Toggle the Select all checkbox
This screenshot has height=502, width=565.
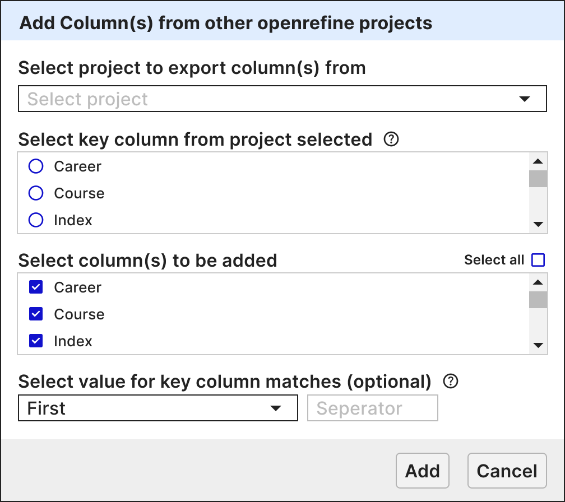tap(539, 259)
